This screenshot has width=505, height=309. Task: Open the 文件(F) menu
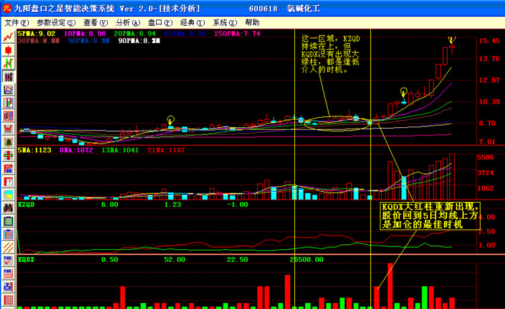click(17, 22)
